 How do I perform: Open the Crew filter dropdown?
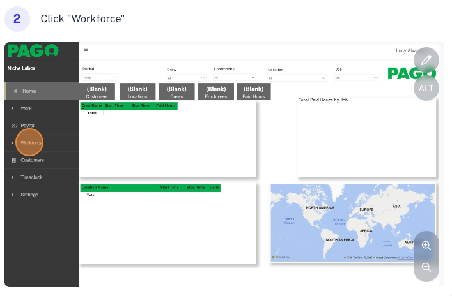tap(186, 78)
